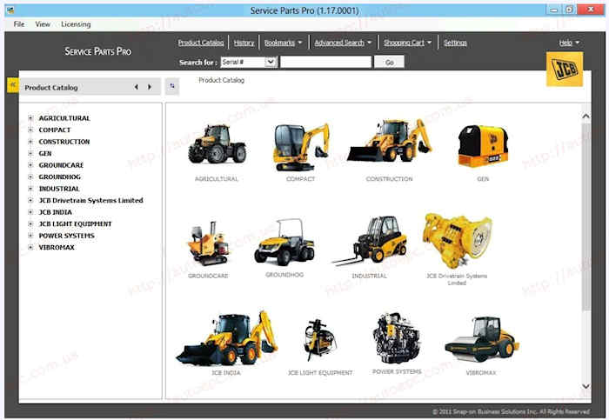
Task: Collapse the sidebar with the yellow arrow
Action: click(x=12, y=84)
